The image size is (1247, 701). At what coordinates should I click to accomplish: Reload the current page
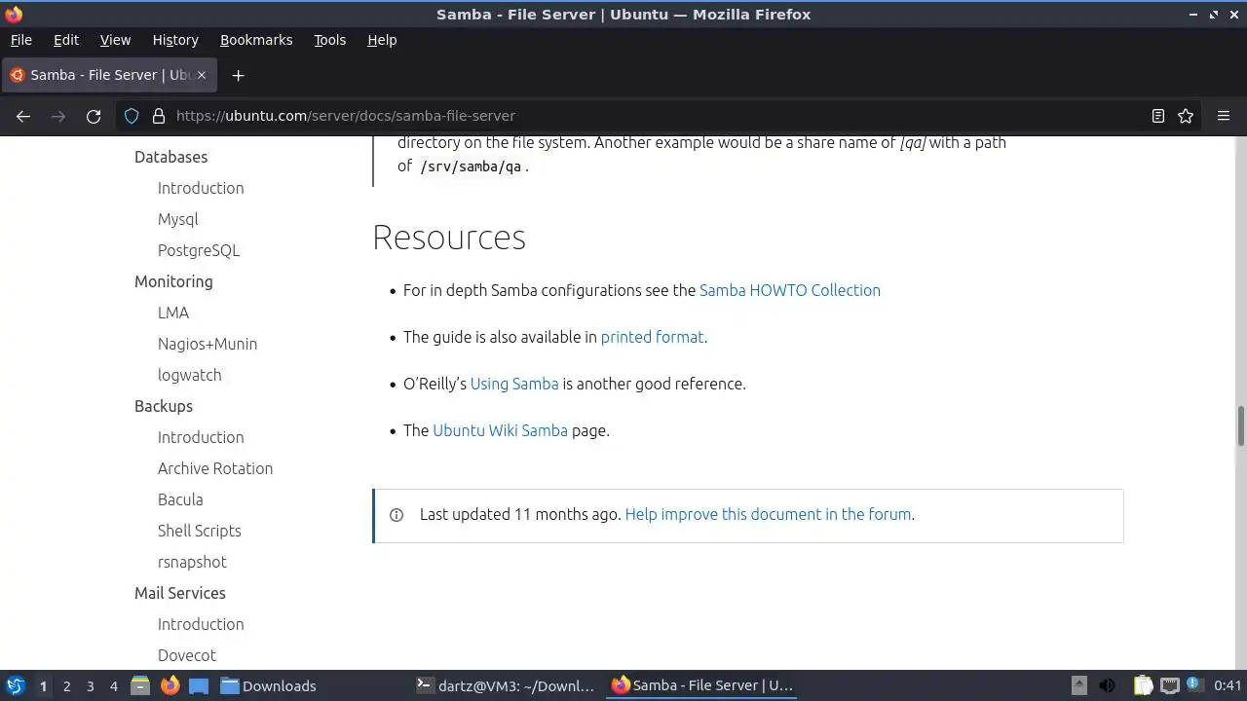pos(94,116)
